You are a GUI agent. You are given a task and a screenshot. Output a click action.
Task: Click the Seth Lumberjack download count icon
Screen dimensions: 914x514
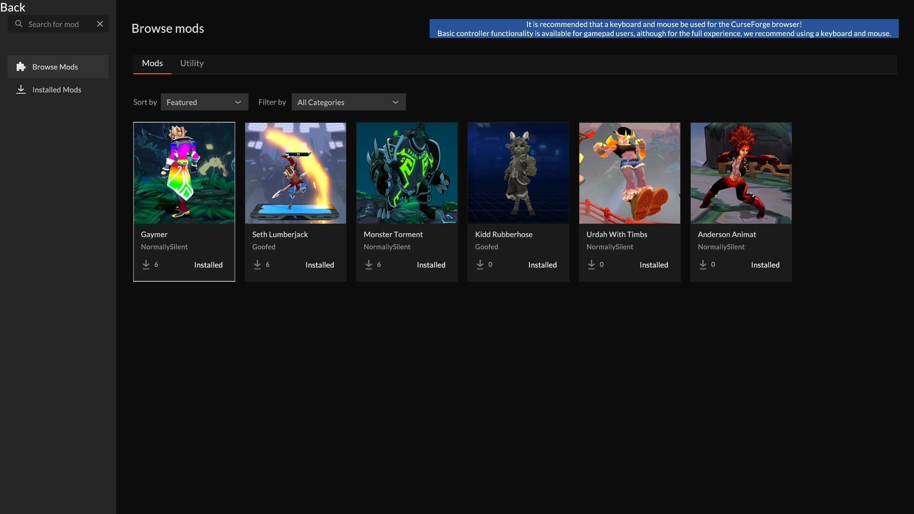pyautogui.click(x=258, y=265)
